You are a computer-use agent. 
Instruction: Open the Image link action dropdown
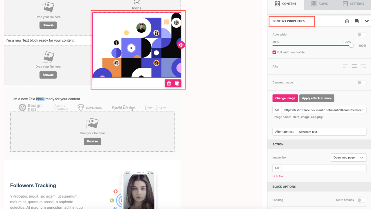coord(348,157)
